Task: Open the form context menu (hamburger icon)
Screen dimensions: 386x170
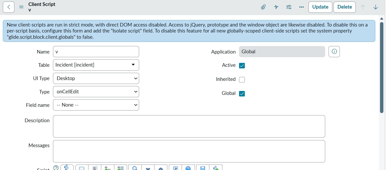Action: click(x=21, y=7)
